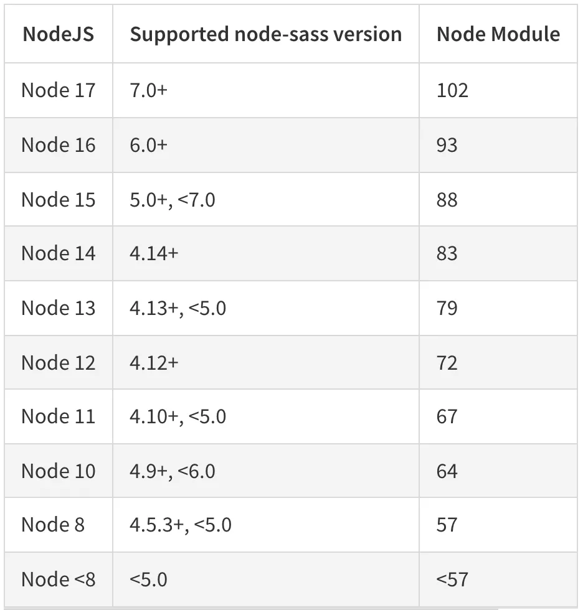Viewport: 583px width, 610px height.
Task: Select the module value 102
Action: 452,90
